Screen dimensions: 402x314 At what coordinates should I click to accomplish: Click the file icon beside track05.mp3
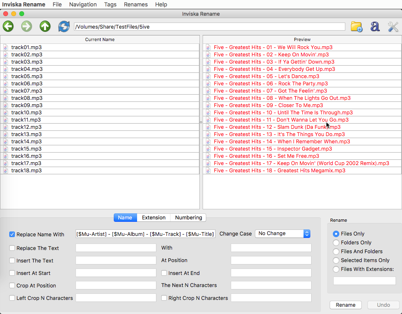6,76
